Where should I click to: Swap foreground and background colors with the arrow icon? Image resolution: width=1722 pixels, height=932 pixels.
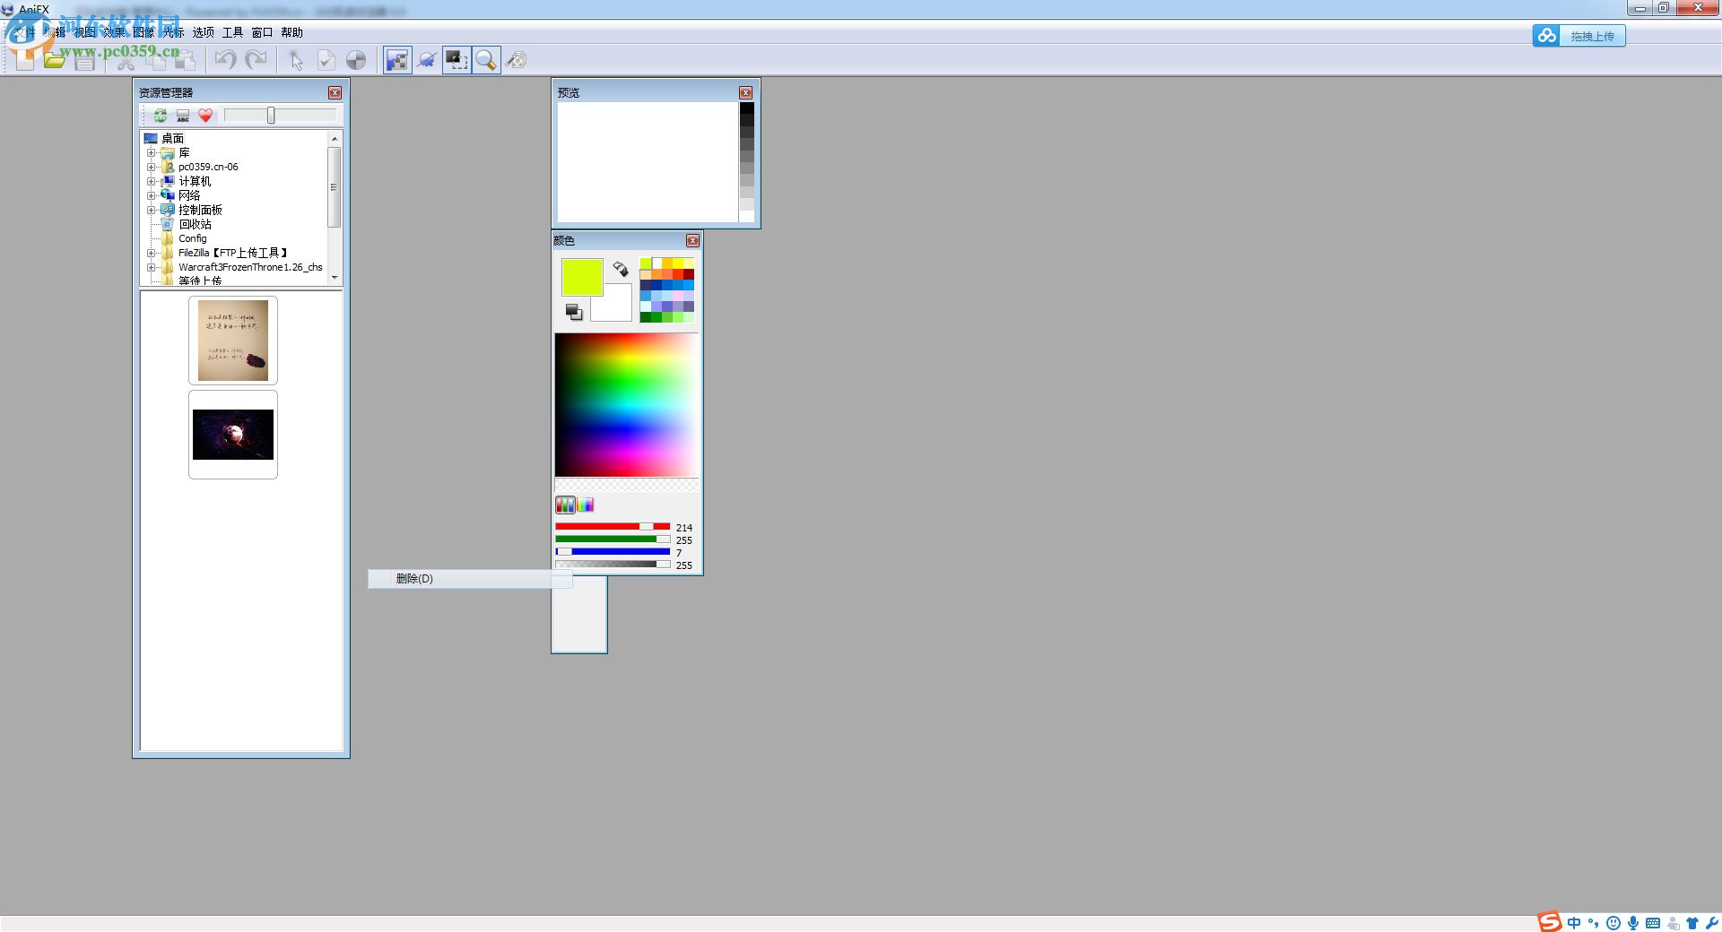(x=621, y=269)
